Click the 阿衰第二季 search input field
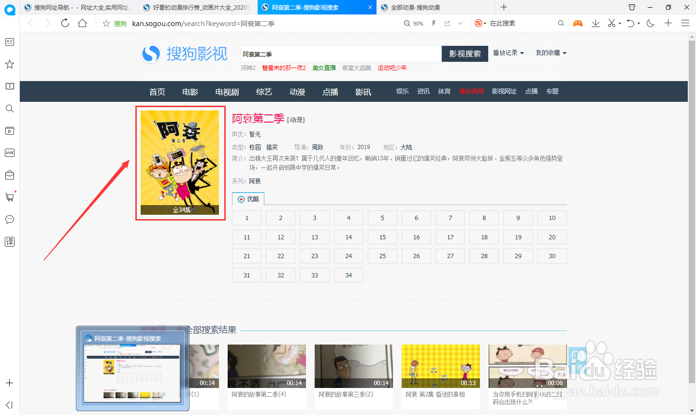 [x=341, y=54]
